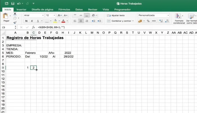The image size is (197, 113).
Task: Click the fx insert function icon
Action: point(33,27)
